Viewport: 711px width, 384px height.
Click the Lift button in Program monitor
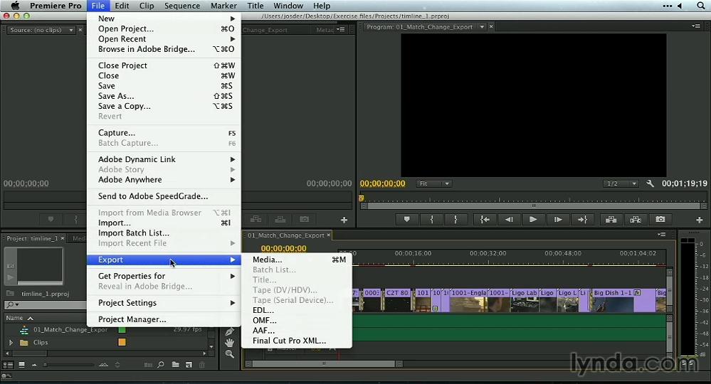click(x=611, y=220)
